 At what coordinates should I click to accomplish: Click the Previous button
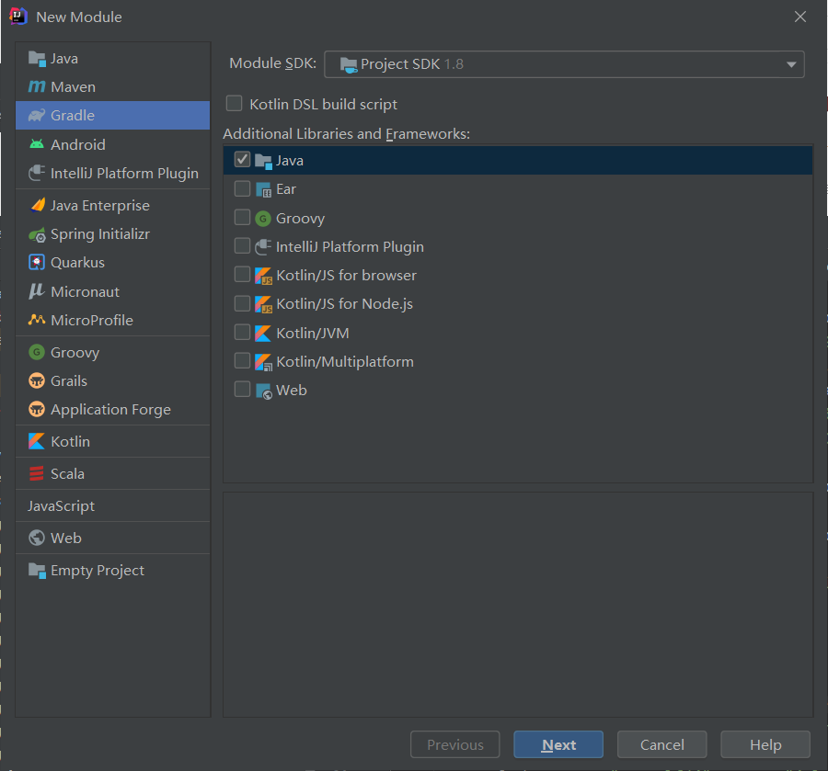(454, 744)
